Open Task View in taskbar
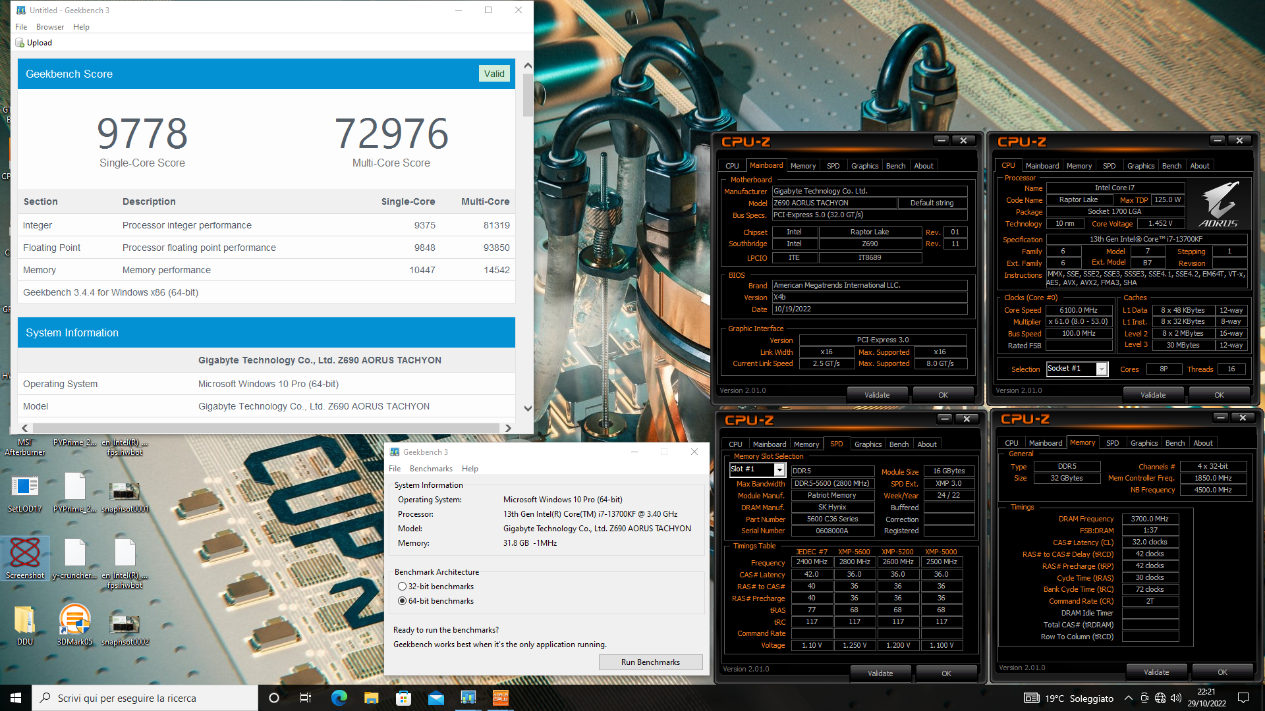 click(x=306, y=698)
